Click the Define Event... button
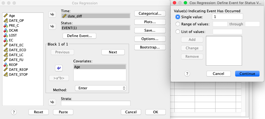Viewport: 265px width, 119px height. [x=79, y=36]
